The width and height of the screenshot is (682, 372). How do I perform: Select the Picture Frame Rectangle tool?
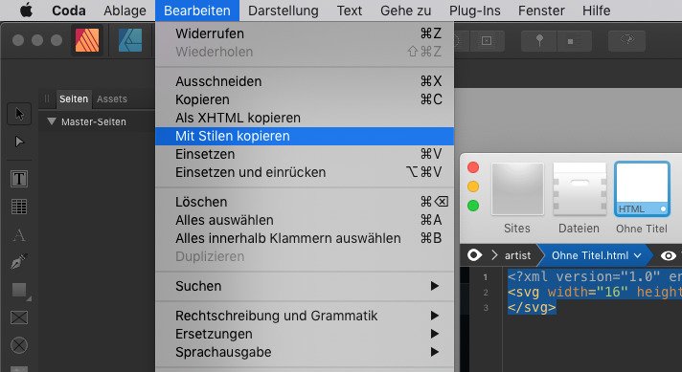19,317
